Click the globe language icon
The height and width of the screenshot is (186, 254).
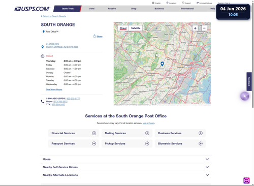(153, 3)
